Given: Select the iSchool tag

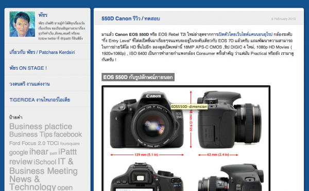Looking at the screenshot, I should 45,162.
